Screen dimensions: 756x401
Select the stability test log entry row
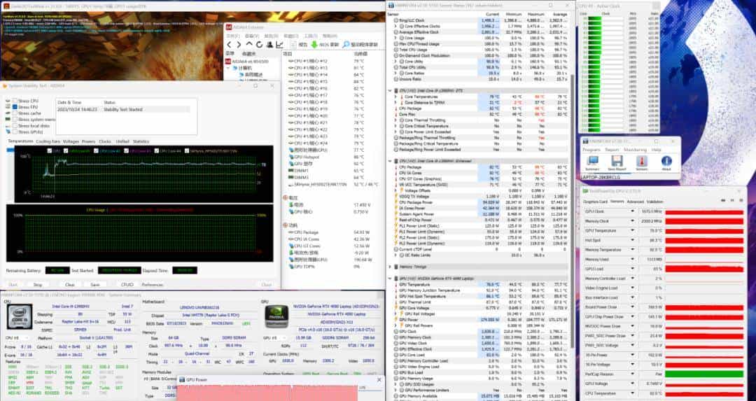(x=122, y=110)
